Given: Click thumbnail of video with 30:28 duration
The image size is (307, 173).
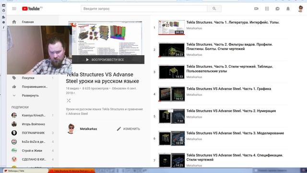Looking at the screenshot, I should point(172,27).
